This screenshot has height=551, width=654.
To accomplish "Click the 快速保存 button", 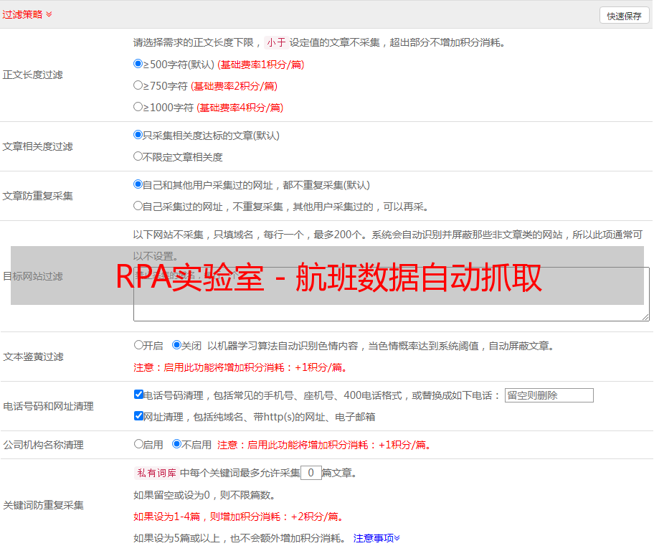I will click(624, 16).
